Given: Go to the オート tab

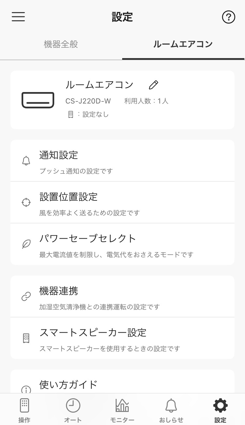Looking at the screenshot, I should (x=73, y=410).
